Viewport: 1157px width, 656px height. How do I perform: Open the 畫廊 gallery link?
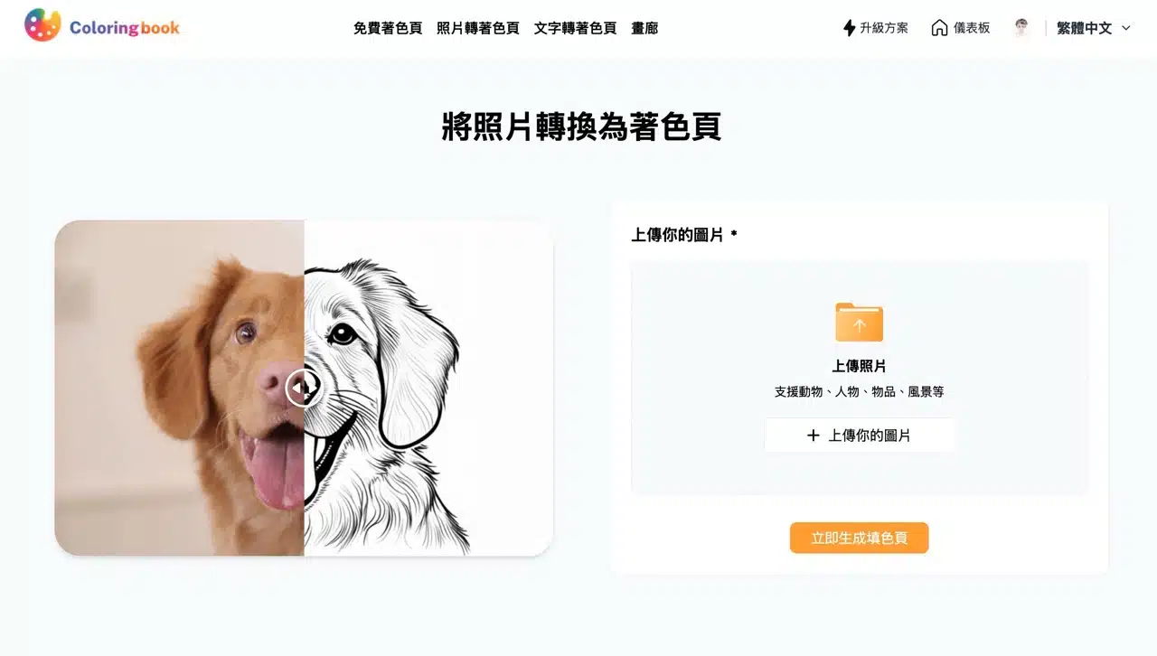(644, 28)
